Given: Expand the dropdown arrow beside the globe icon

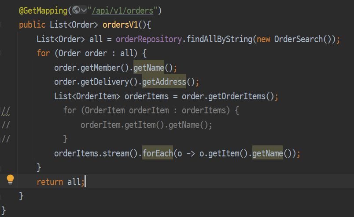Looking at the screenshot, I should click(84, 10).
